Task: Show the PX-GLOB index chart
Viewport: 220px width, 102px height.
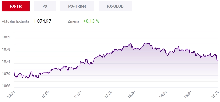Action: pos(115,6)
